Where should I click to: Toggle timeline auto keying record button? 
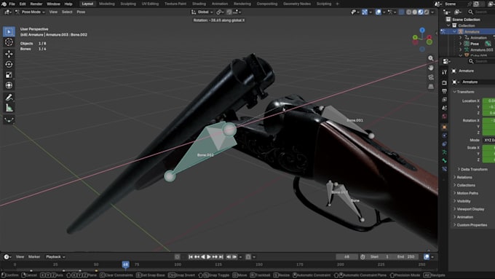177,257
